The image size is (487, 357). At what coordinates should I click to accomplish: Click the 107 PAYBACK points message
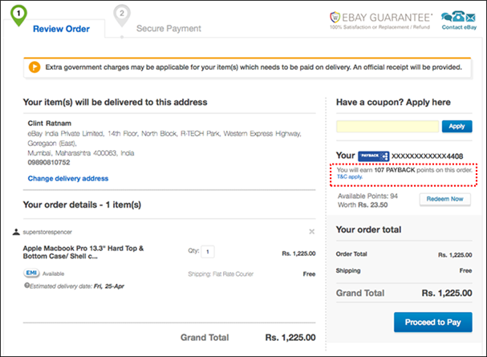point(404,170)
